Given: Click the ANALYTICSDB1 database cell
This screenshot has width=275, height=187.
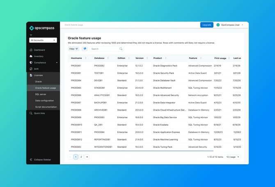Looking at the screenshot, I should (x=102, y=95).
